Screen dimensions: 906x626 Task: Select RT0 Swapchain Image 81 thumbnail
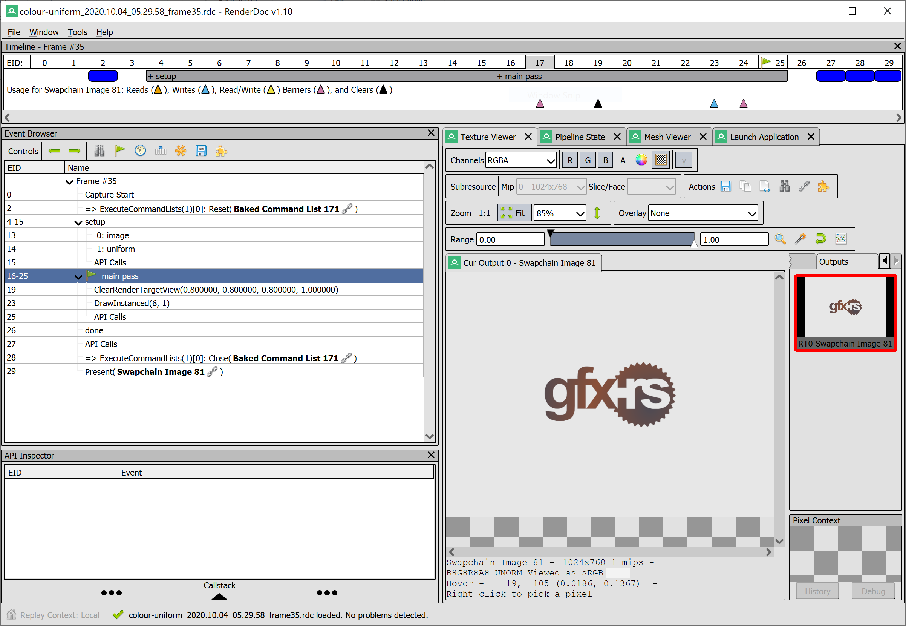pyautogui.click(x=845, y=313)
